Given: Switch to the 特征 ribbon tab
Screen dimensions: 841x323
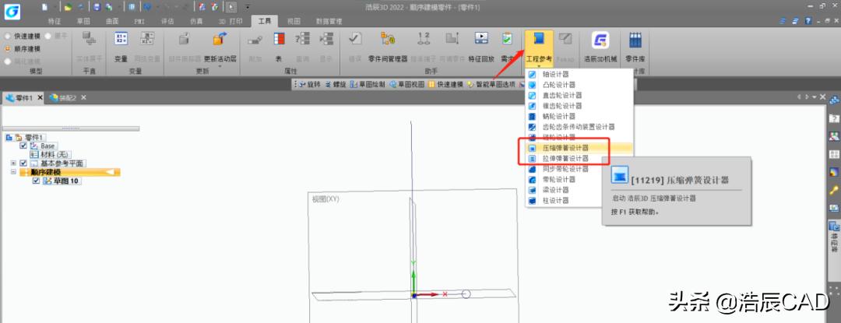Looking at the screenshot, I should click(x=55, y=22).
